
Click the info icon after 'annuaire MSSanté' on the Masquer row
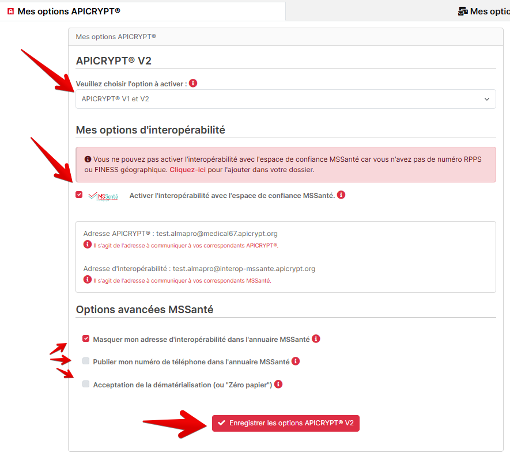316,339
